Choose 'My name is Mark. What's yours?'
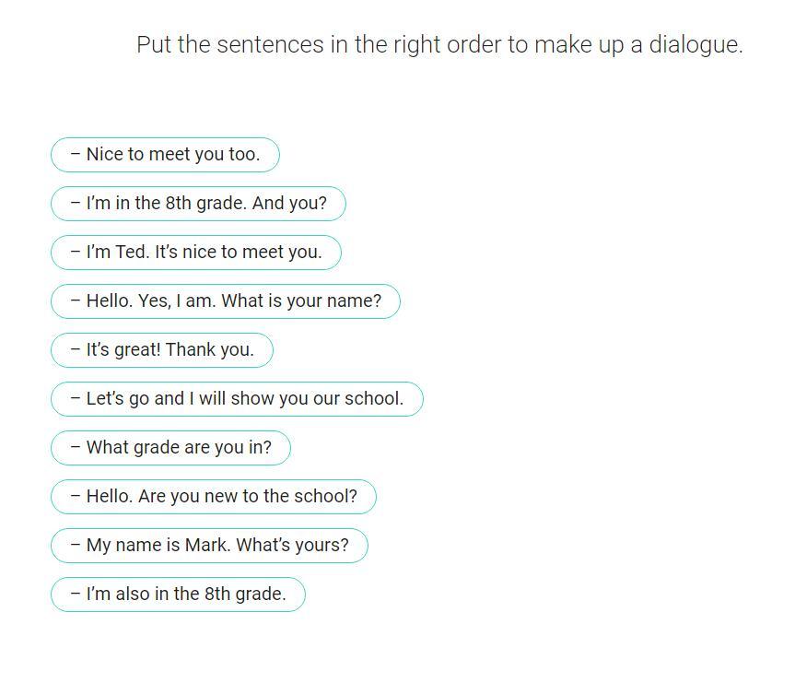 (x=209, y=546)
